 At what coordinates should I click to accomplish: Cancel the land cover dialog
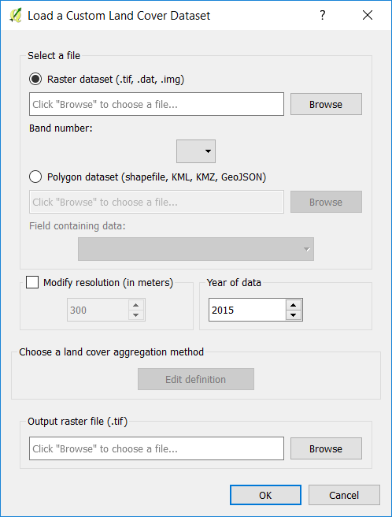pos(344,495)
